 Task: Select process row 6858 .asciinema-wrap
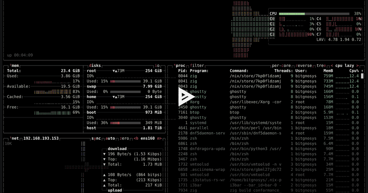pyautogui.click(x=268, y=169)
